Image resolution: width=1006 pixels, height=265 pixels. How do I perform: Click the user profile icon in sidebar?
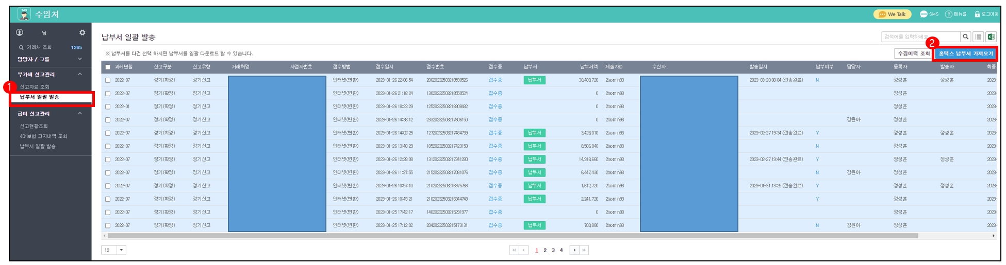(x=20, y=32)
